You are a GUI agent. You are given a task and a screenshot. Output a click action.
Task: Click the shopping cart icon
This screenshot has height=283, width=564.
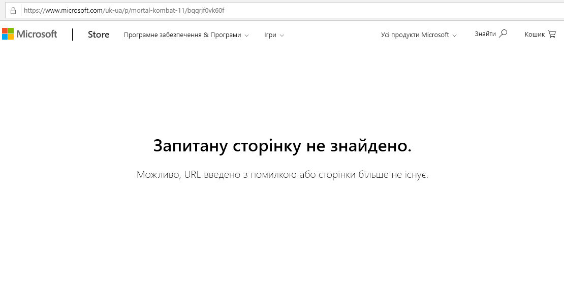tap(552, 34)
